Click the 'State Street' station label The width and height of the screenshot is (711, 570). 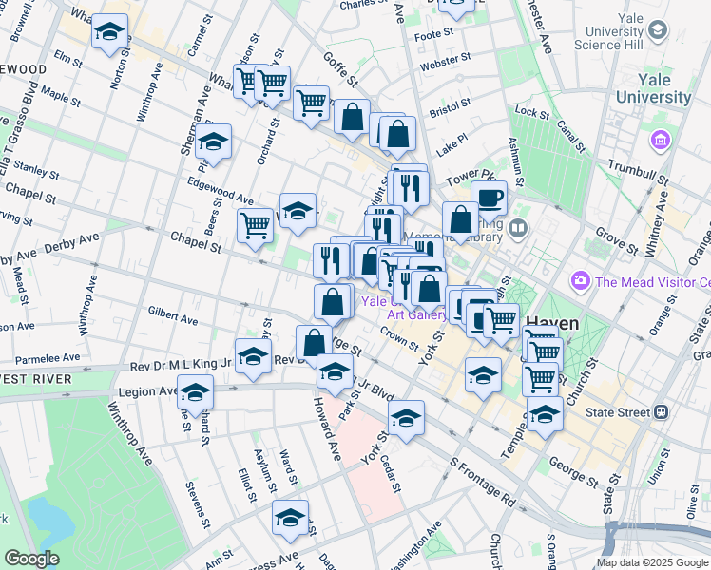pyautogui.click(x=618, y=412)
